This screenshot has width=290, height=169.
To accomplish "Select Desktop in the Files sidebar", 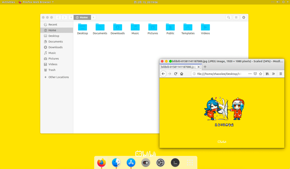I will pyautogui.click(x=57, y=36).
